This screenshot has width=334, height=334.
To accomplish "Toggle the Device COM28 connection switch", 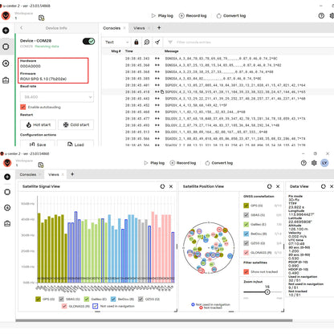I will (x=88, y=41).
